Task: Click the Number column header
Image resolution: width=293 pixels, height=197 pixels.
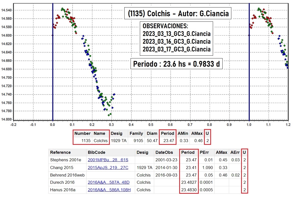Action: tap(82, 133)
